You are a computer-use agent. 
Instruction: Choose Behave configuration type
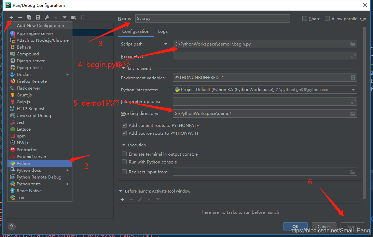pos(40,47)
